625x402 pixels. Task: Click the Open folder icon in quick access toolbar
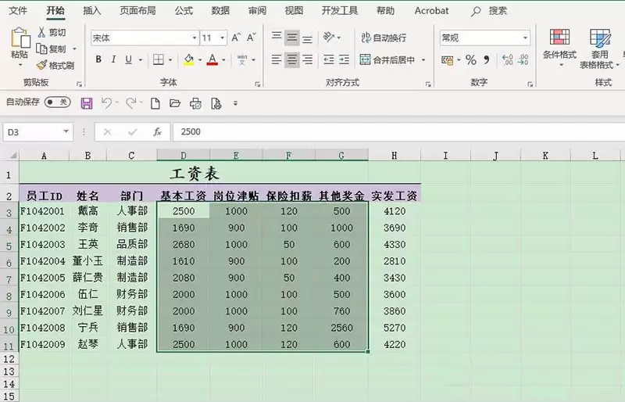(174, 103)
